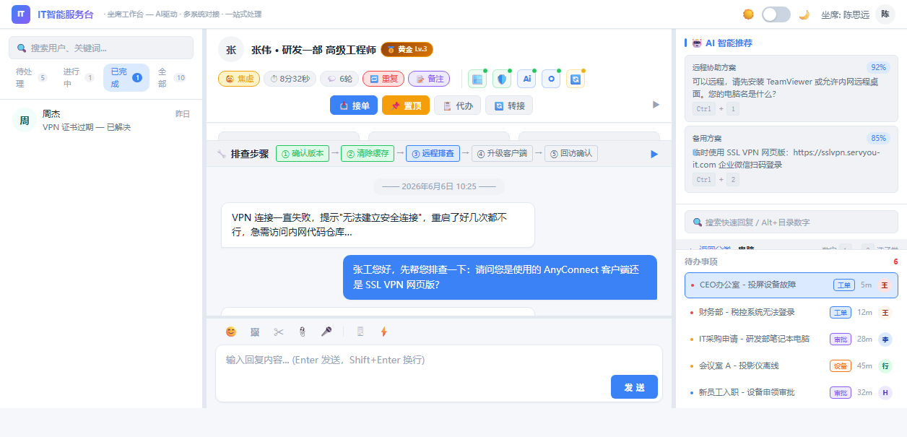Screen dimensions: 907x437
Task: Select step ③ 远程排查
Action: pos(433,153)
